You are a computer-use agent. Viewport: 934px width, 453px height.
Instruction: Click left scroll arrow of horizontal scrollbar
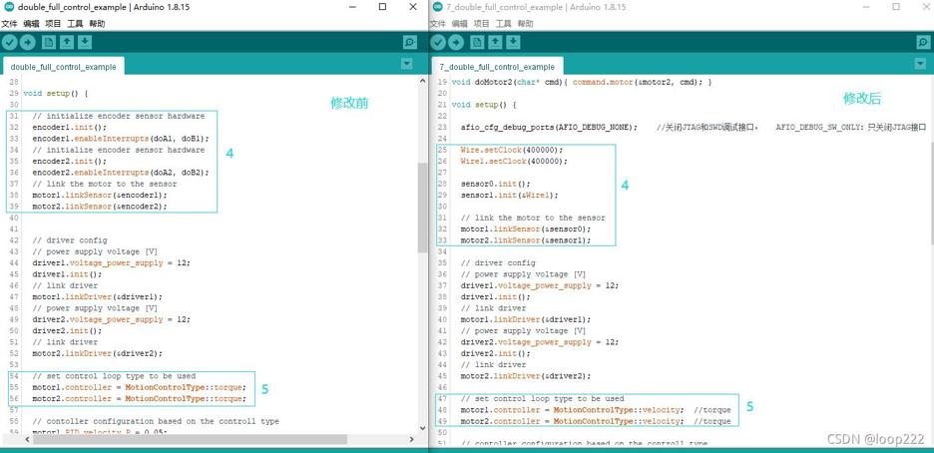coord(27,439)
